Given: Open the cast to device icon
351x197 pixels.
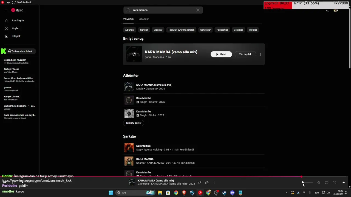Looking at the screenshot, I should pyautogui.click(x=327, y=10).
